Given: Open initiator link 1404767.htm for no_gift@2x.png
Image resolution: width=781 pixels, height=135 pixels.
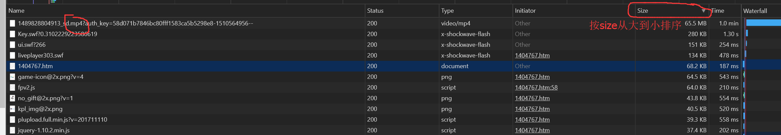Looking at the screenshot, I should click(x=532, y=98).
